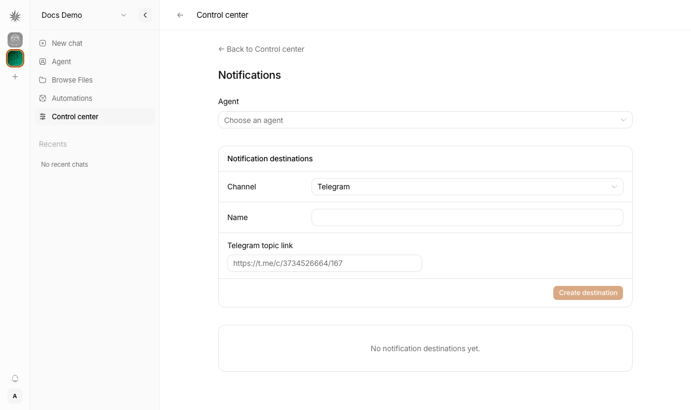The image size is (691, 410).
Task: Click the 'No recent chats' text
Action: [65, 165]
